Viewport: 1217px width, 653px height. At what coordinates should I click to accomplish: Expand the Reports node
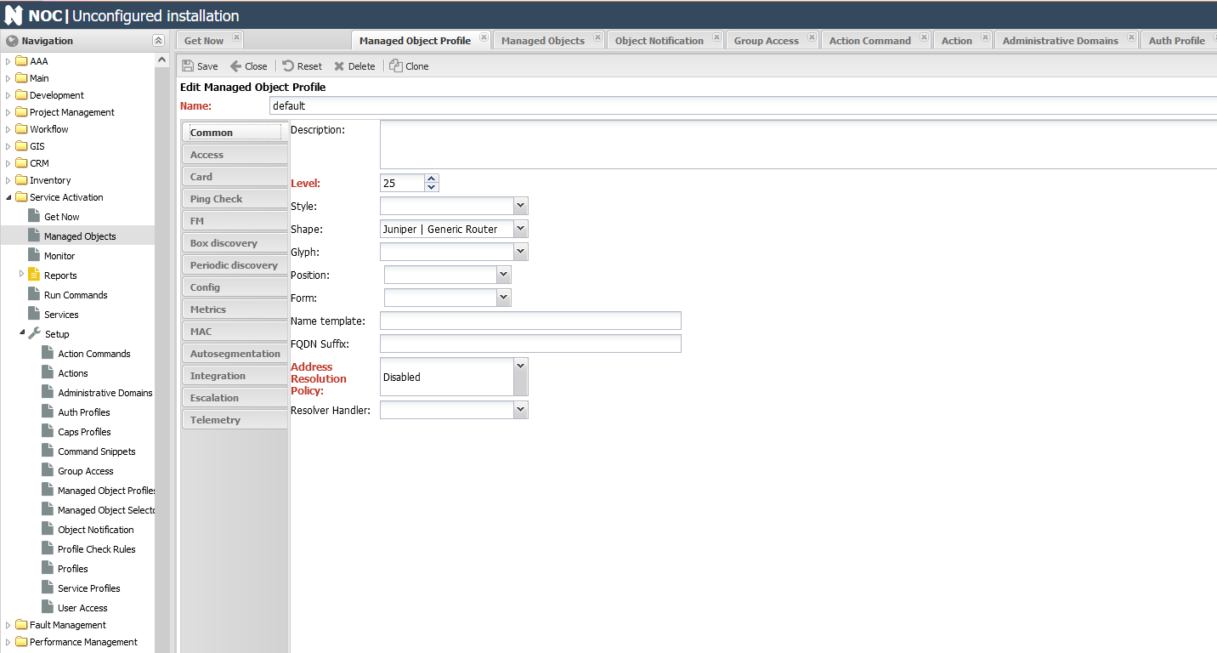pyautogui.click(x=22, y=275)
